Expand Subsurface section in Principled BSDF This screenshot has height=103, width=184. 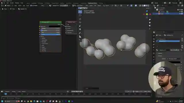click(44, 40)
